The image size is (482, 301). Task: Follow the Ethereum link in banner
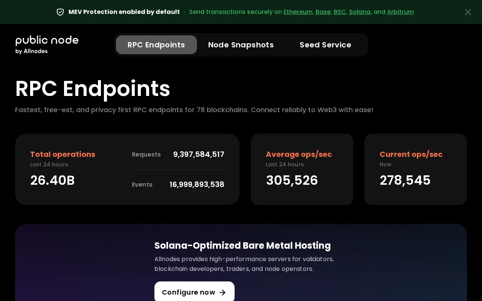point(298,12)
